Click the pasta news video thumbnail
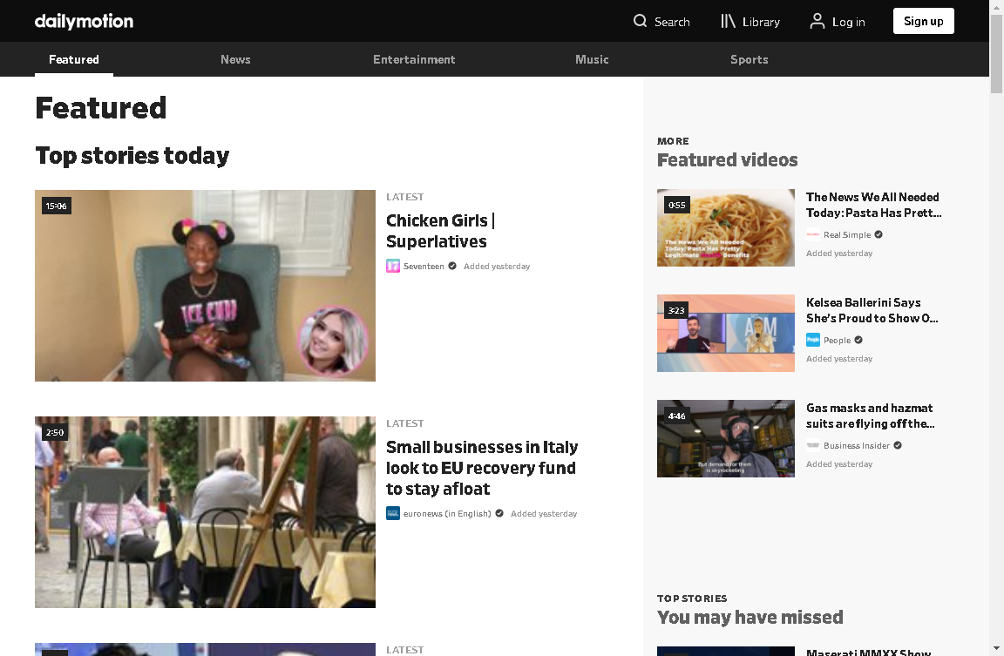Image resolution: width=1004 pixels, height=656 pixels. pyautogui.click(x=726, y=227)
